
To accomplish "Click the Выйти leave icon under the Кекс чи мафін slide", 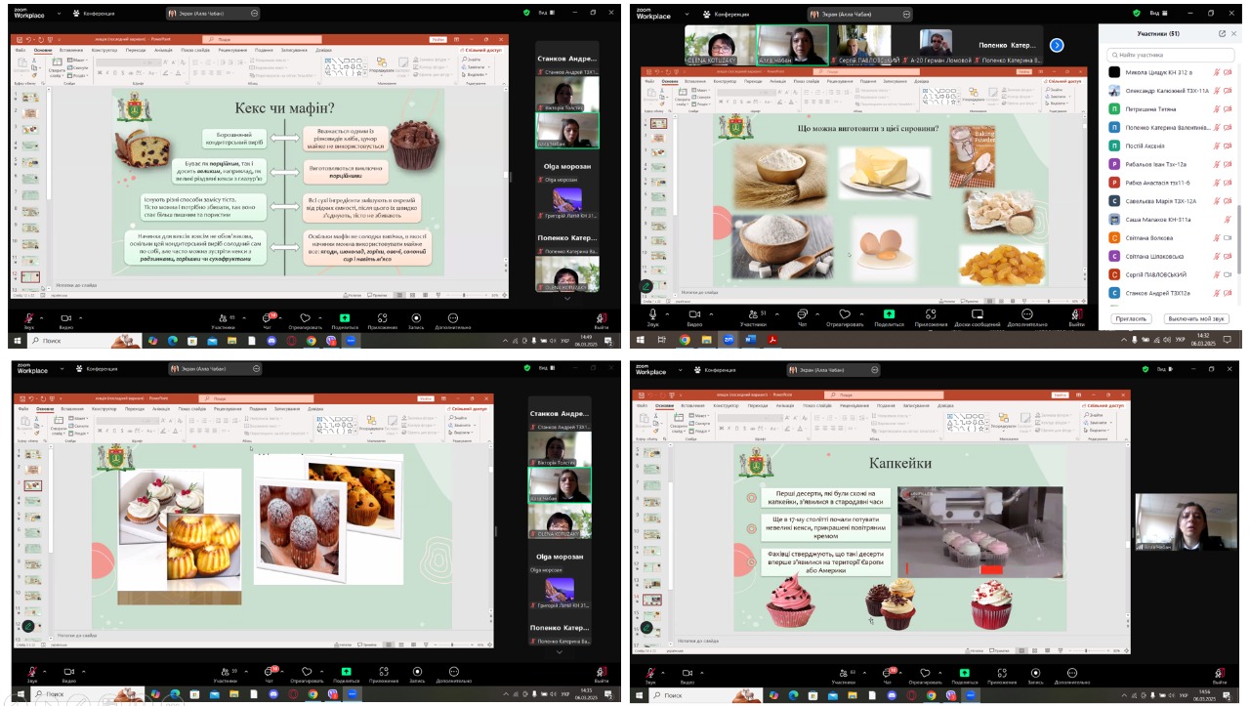I will 602,317.
